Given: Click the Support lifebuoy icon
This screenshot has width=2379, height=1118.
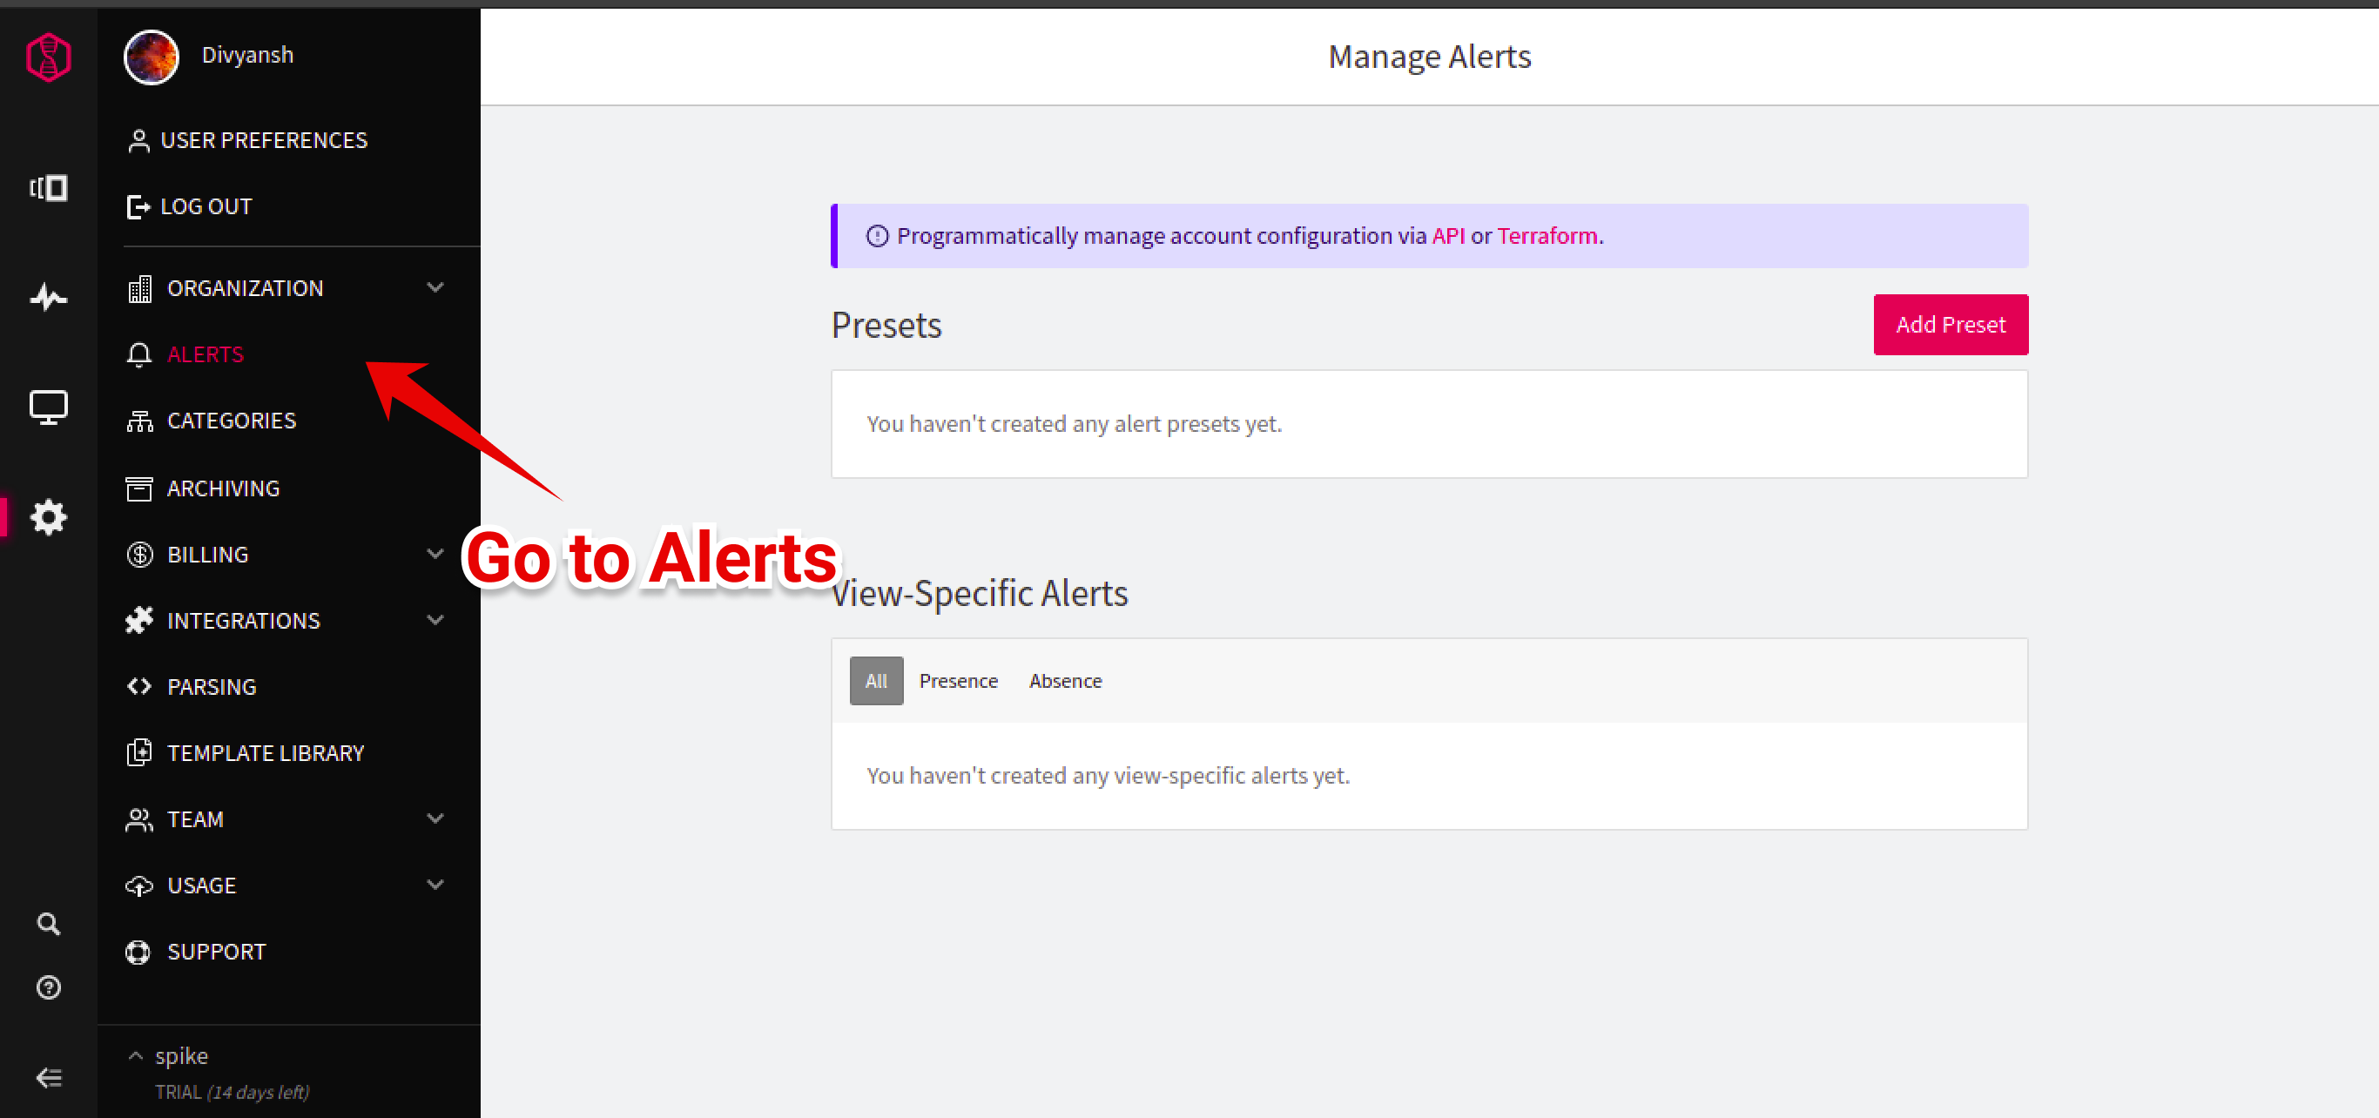Looking at the screenshot, I should coord(138,952).
